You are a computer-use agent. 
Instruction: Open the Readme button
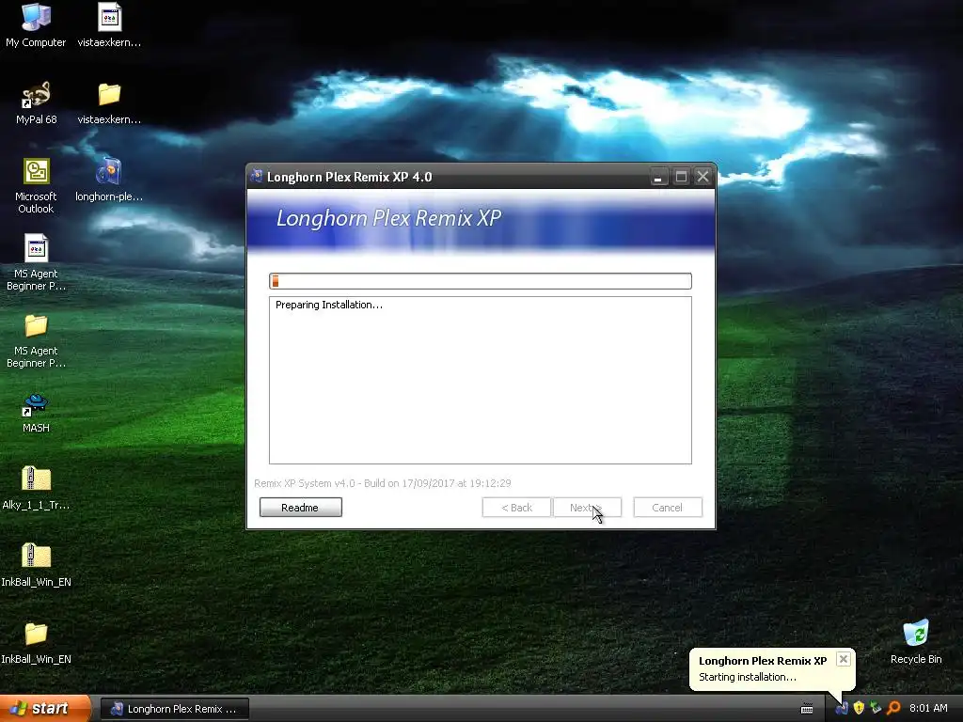300,507
